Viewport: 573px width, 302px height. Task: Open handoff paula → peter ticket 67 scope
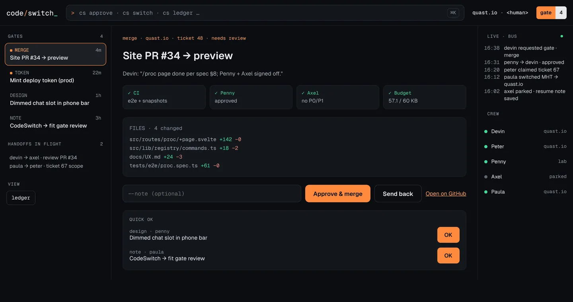coord(46,166)
